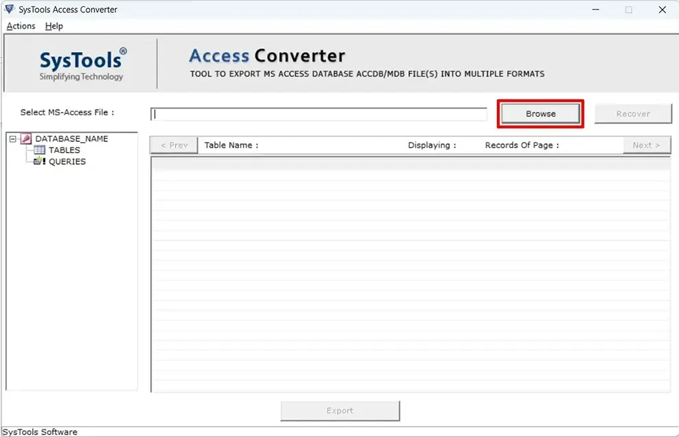This screenshot has height=437, width=679.
Task: Click the Export button
Action: [x=340, y=411]
